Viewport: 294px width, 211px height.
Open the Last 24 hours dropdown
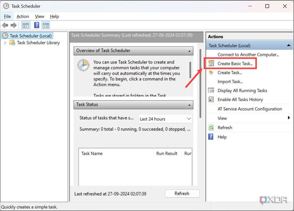[165, 119]
